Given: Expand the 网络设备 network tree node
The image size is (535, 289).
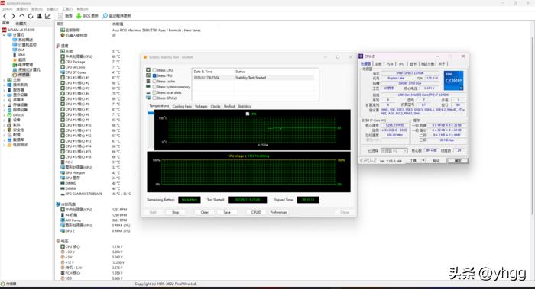Looking at the screenshot, I should click(4, 110).
